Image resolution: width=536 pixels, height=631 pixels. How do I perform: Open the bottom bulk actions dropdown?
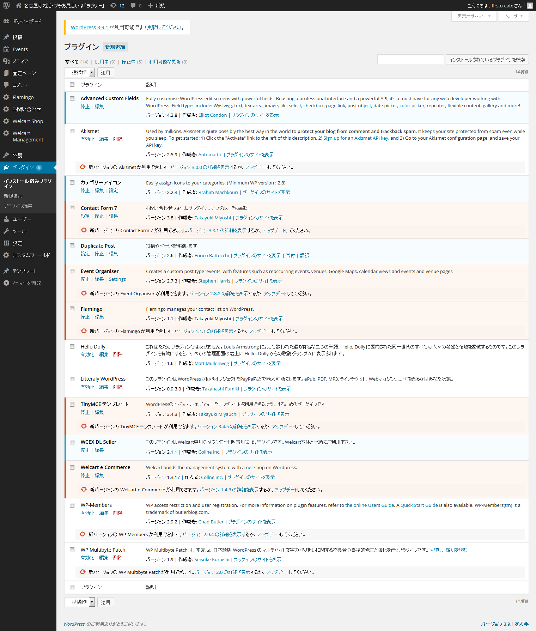(x=80, y=602)
